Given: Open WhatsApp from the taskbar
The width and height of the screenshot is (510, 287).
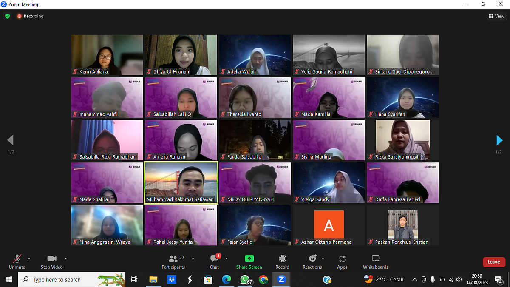Looking at the screenshot, I should tap(245, 280).
